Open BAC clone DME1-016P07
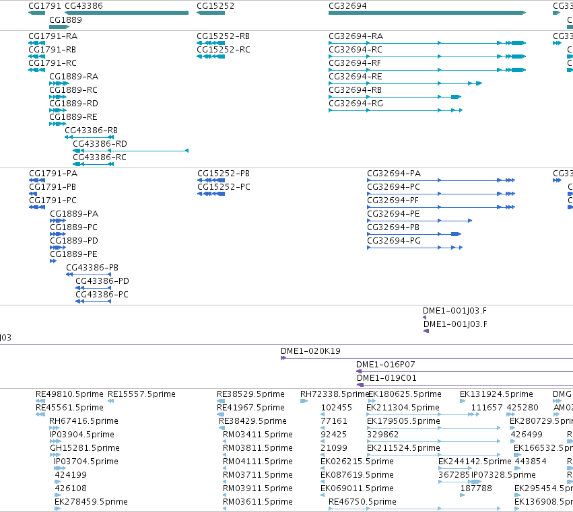573x512 pixels. pyautogui.click(x=386, y=365)
